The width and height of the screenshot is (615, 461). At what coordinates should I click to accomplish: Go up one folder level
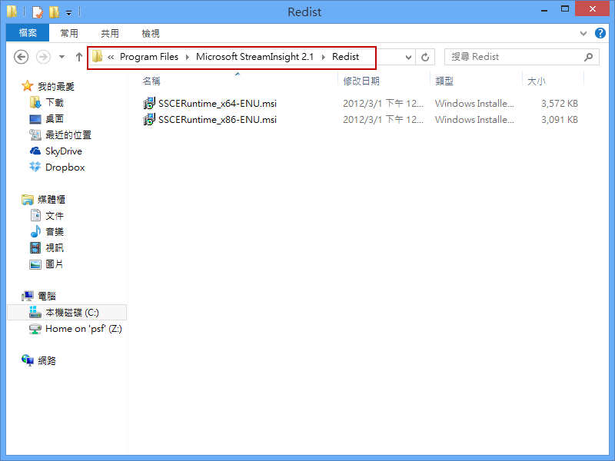[79, 57]
